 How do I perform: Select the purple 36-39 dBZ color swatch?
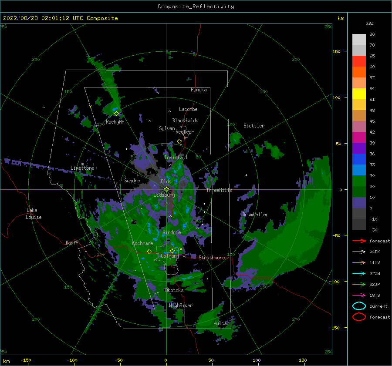point(359,148)
